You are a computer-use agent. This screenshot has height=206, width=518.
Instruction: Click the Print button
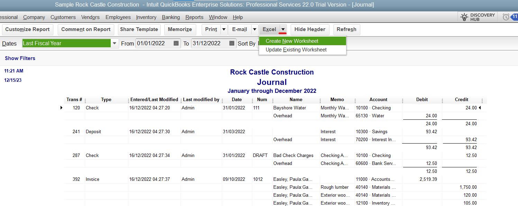(211, 30)
